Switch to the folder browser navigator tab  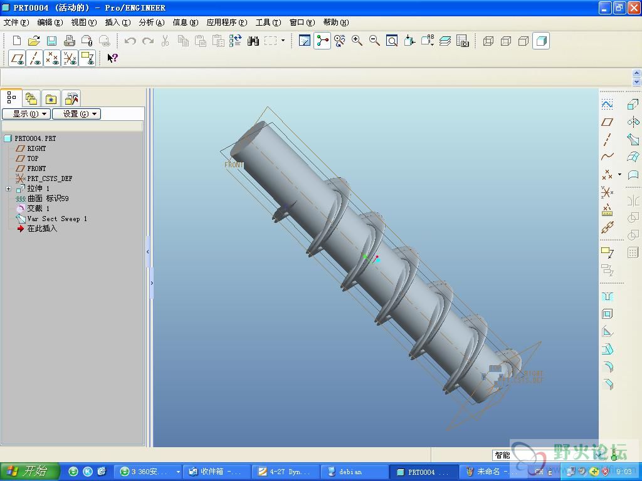coord(31,98)
